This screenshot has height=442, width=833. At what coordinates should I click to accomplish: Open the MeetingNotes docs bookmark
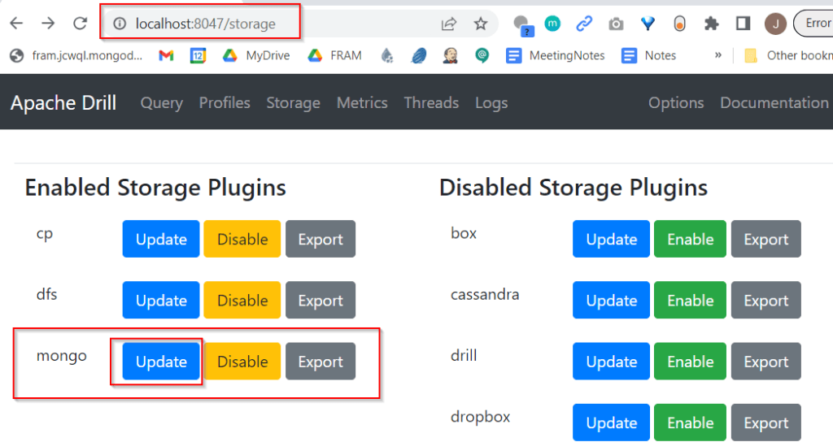[555, 55]
